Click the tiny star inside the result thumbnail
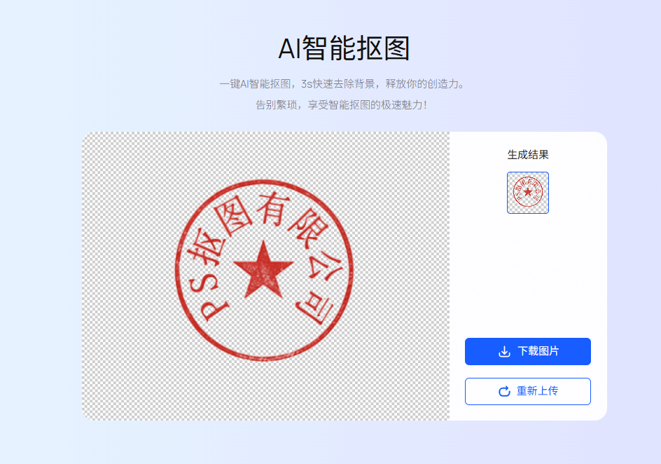 pos(527,193)
